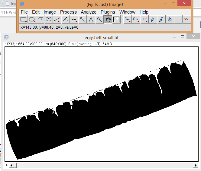Select the Magnifying glass zoom tool
This screenshot has height=171, width=201.
tap(99, 19)
